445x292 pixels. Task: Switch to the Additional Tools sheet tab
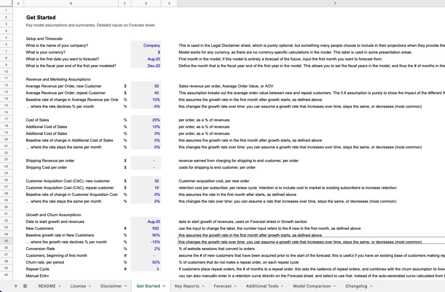(x=262, y=286)
